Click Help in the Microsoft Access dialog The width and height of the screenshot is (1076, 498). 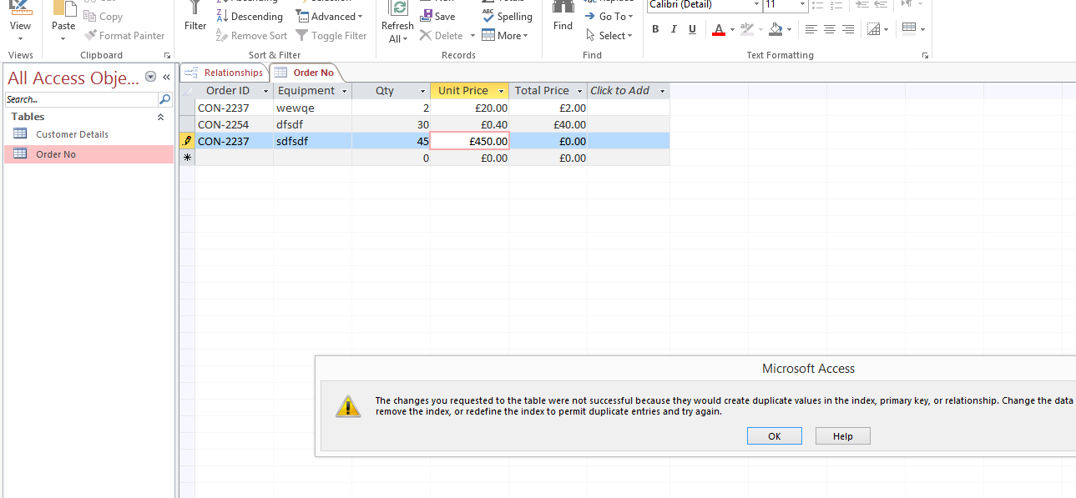[843, 436]
